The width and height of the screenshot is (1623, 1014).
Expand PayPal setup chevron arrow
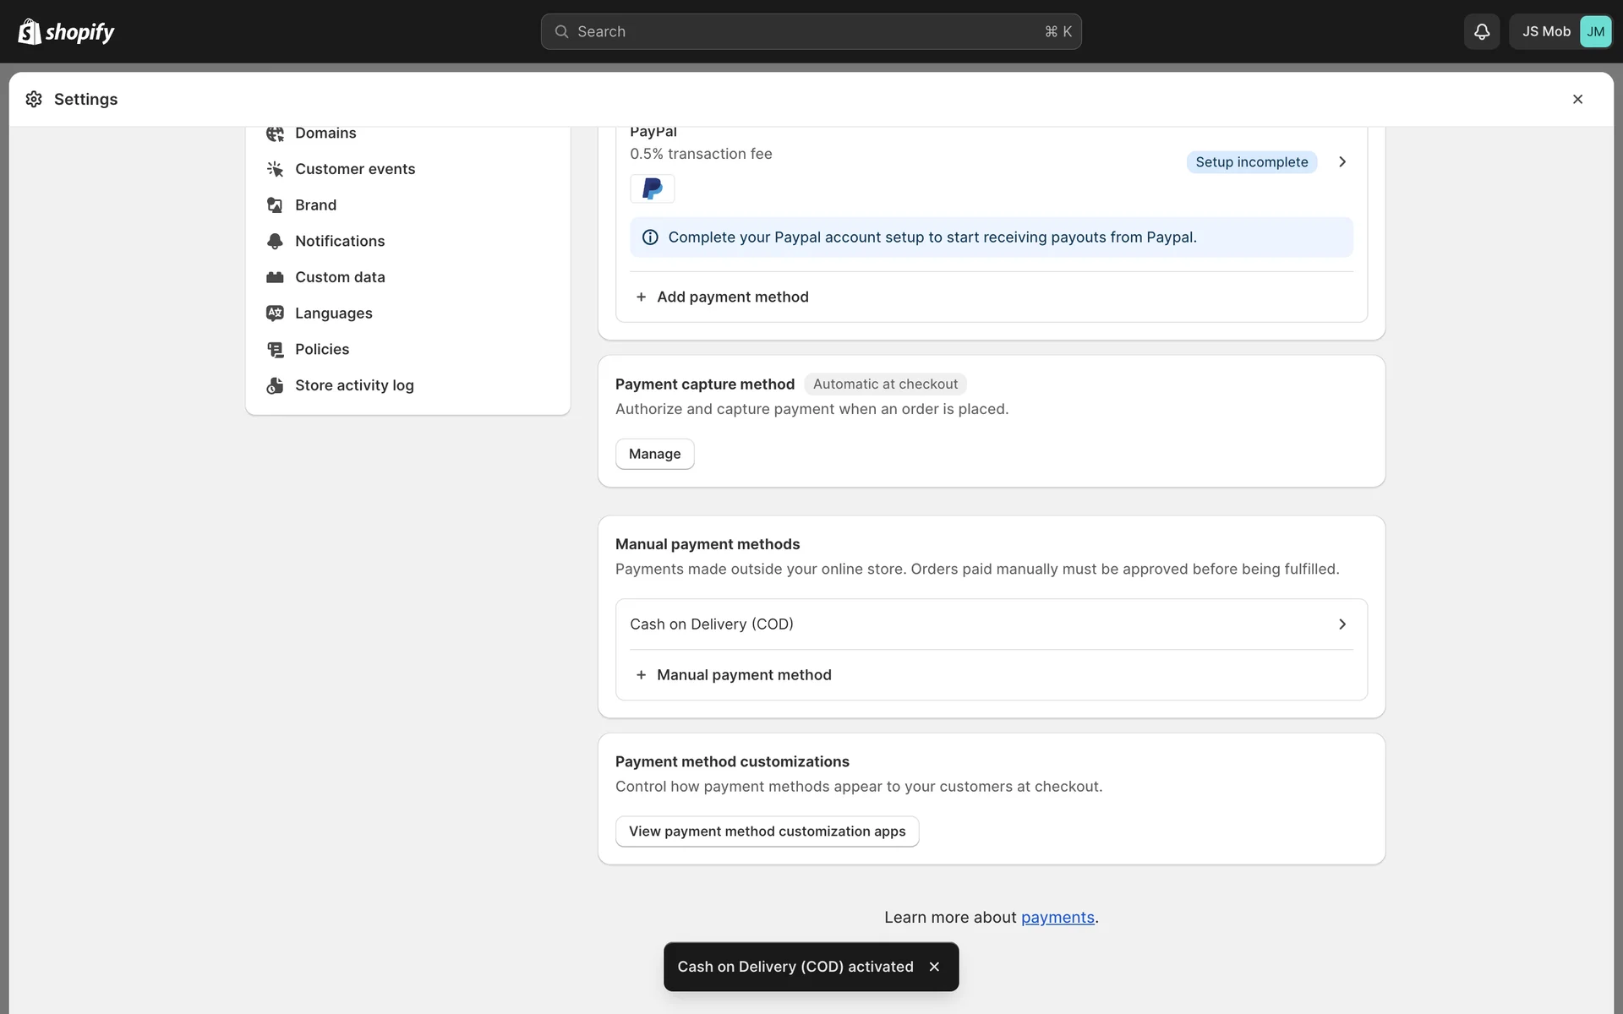tap(1342, 162)
